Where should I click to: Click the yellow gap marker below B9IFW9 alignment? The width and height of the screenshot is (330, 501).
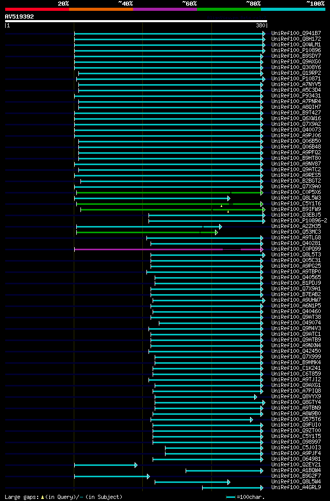coord(228,212)
